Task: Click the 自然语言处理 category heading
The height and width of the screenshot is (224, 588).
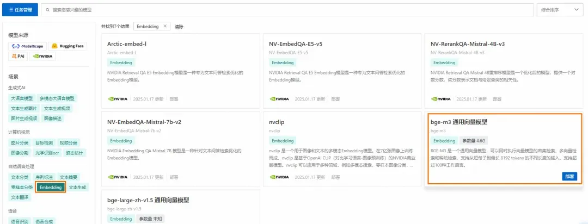Action: 21,166
